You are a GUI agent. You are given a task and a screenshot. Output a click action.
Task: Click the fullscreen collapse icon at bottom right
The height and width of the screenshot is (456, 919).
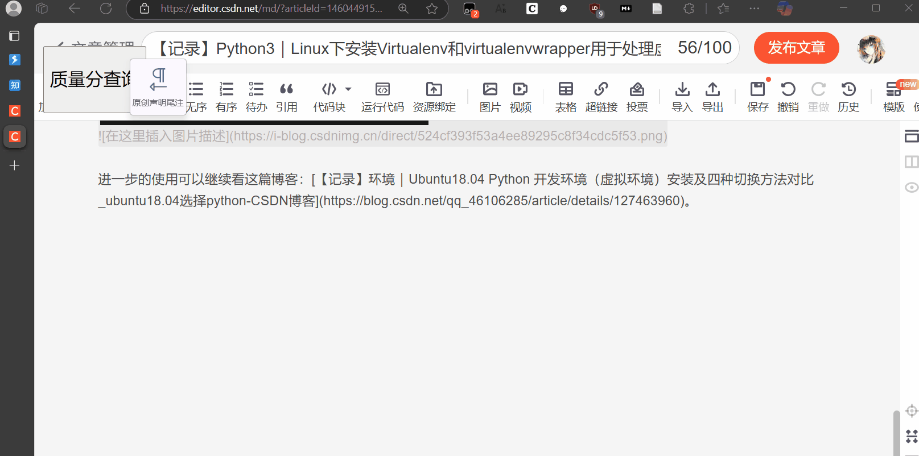click(x=912, y=436)
